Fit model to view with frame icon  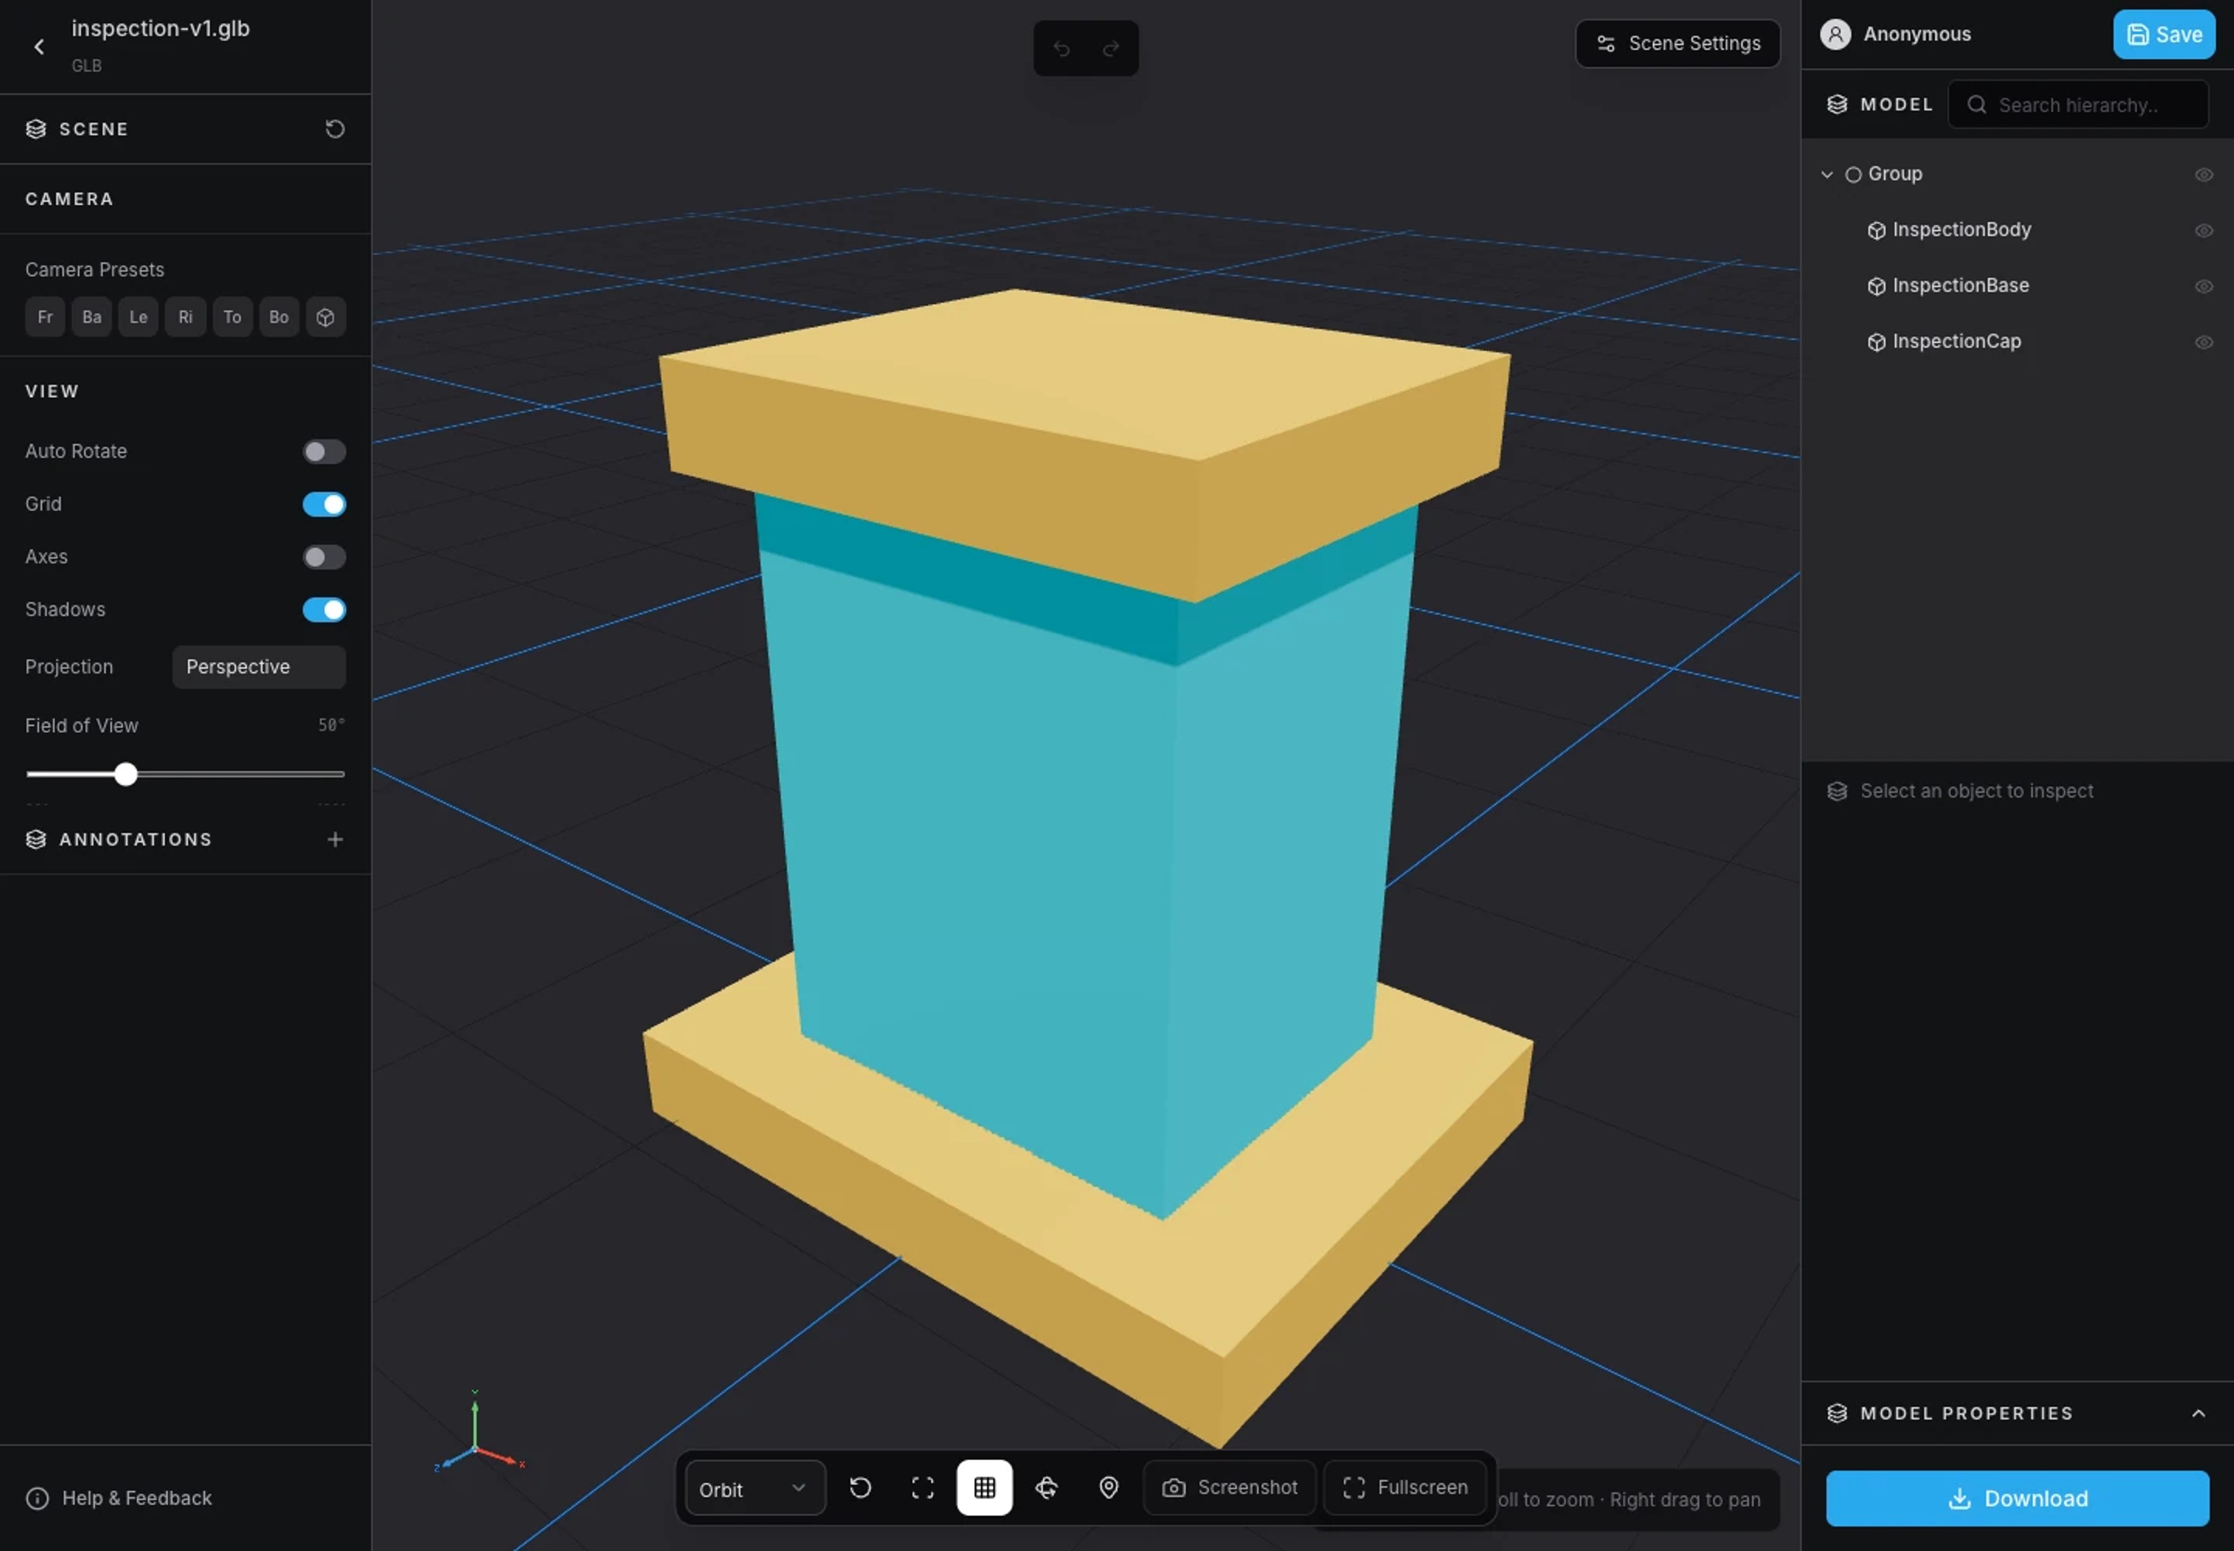click(x=923, y=1488)
